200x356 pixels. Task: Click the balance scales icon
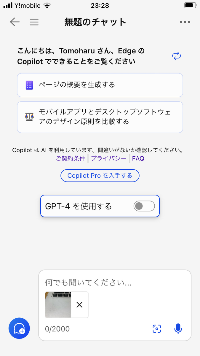(x=29, y=117)
